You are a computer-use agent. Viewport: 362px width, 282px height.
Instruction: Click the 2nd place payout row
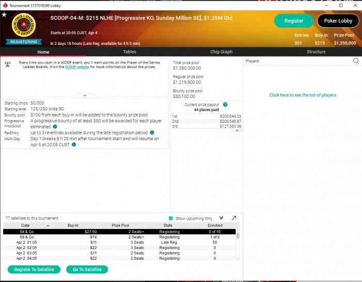[207, 121]
